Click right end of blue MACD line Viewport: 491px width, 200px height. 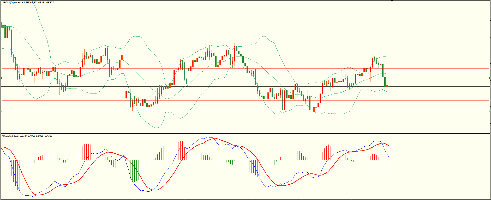coord(389,157)
